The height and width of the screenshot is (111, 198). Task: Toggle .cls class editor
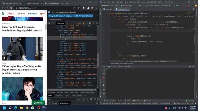[84, 99]
